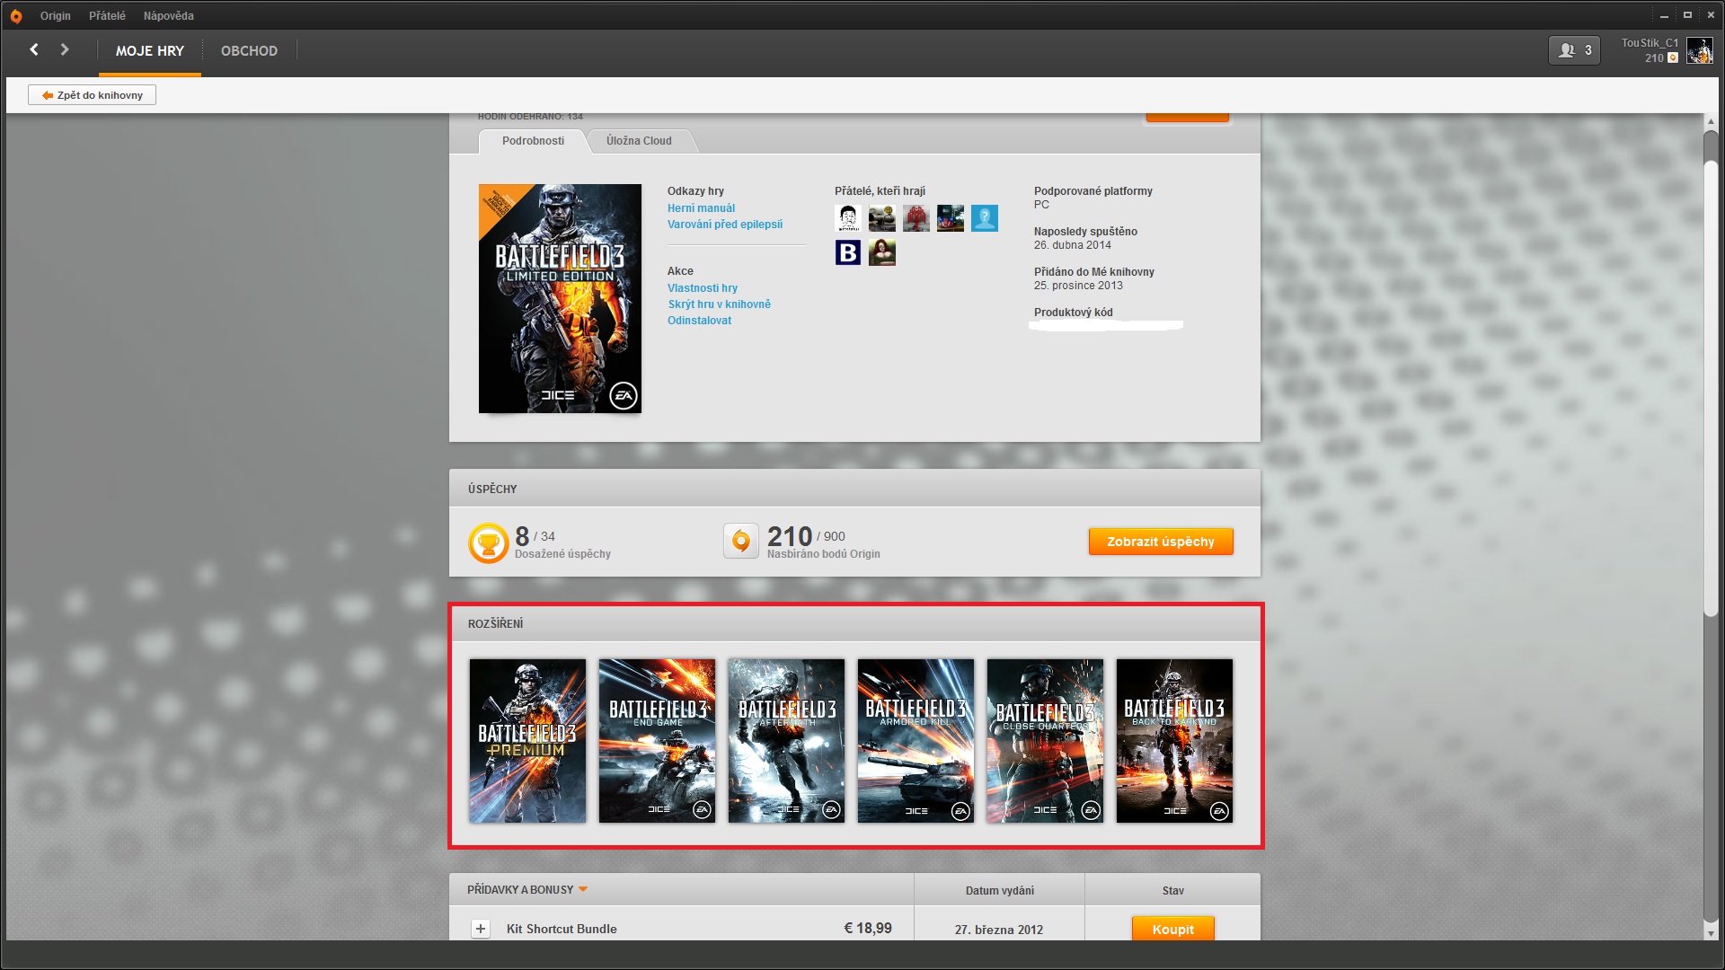
Task: Click Koupit for Kit Shortcut Bundle
Action: 1172,929
